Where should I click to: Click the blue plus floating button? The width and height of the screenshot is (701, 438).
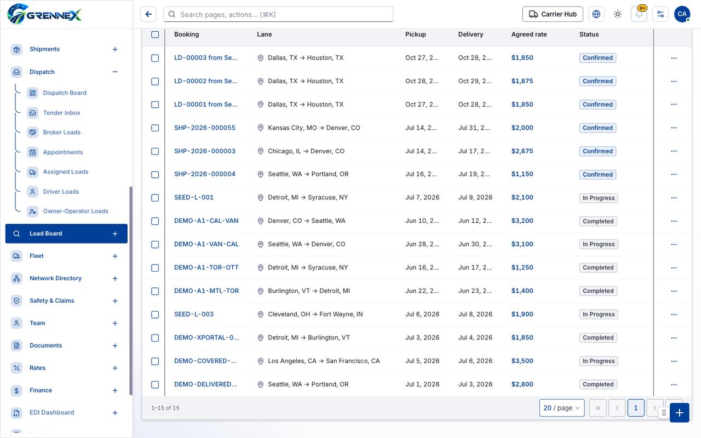[679, 413]
